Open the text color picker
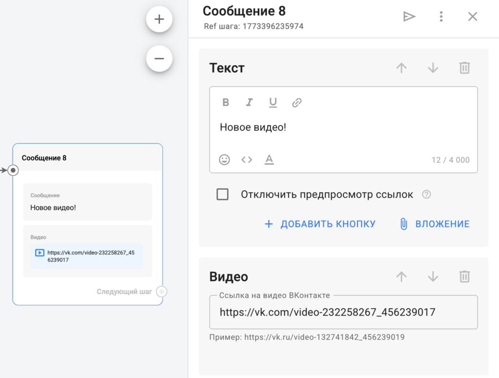 click(269, 159)
